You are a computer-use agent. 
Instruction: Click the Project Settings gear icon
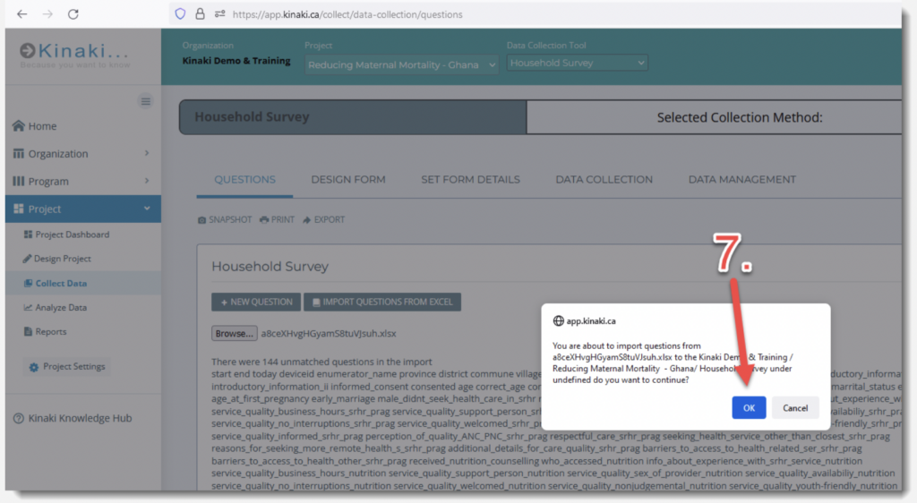pyautogui.click(x=34, y=367)
